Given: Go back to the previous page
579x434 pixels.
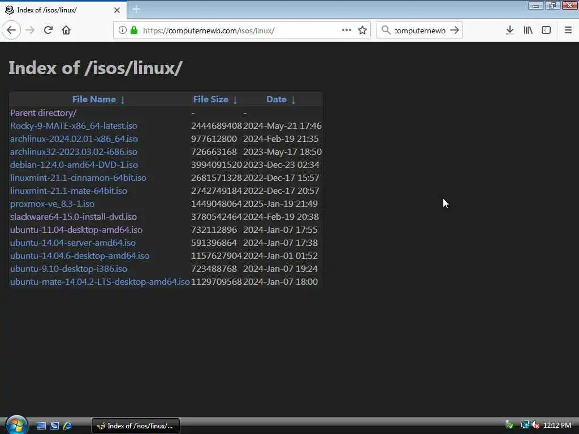Looking at the screenshot, I should 11,31.
